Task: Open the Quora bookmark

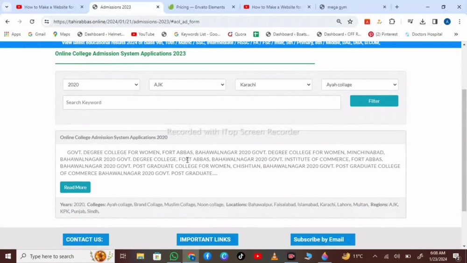Action: (237, 34)
